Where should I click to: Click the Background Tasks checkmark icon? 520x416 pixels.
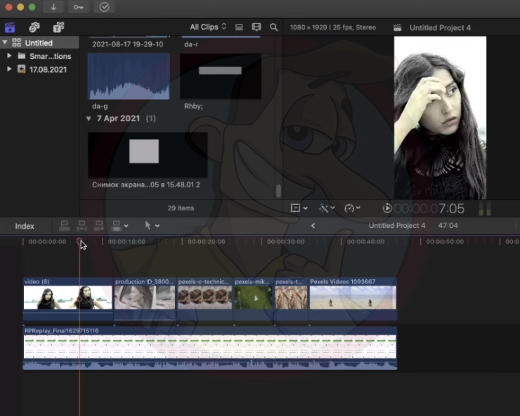pos(104,7)
